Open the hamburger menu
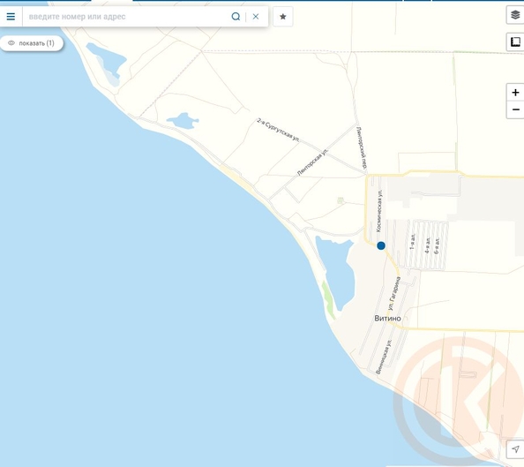Screen dimensions: 524x467 click(x=11, y=17)
